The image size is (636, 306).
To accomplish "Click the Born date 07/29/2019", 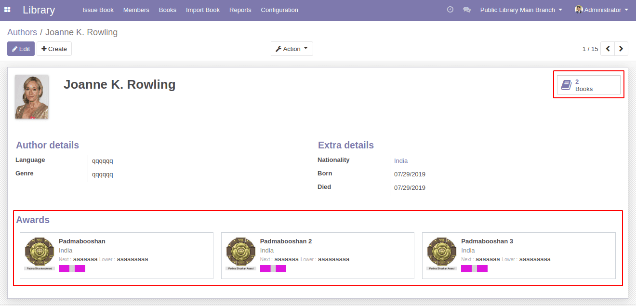I will point(410,174).
